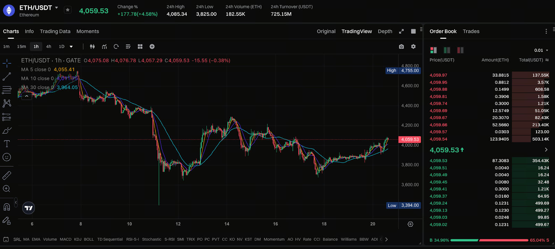Toggle magnet mode for drawings
This screenshot has width=555, height=249.
7,207
